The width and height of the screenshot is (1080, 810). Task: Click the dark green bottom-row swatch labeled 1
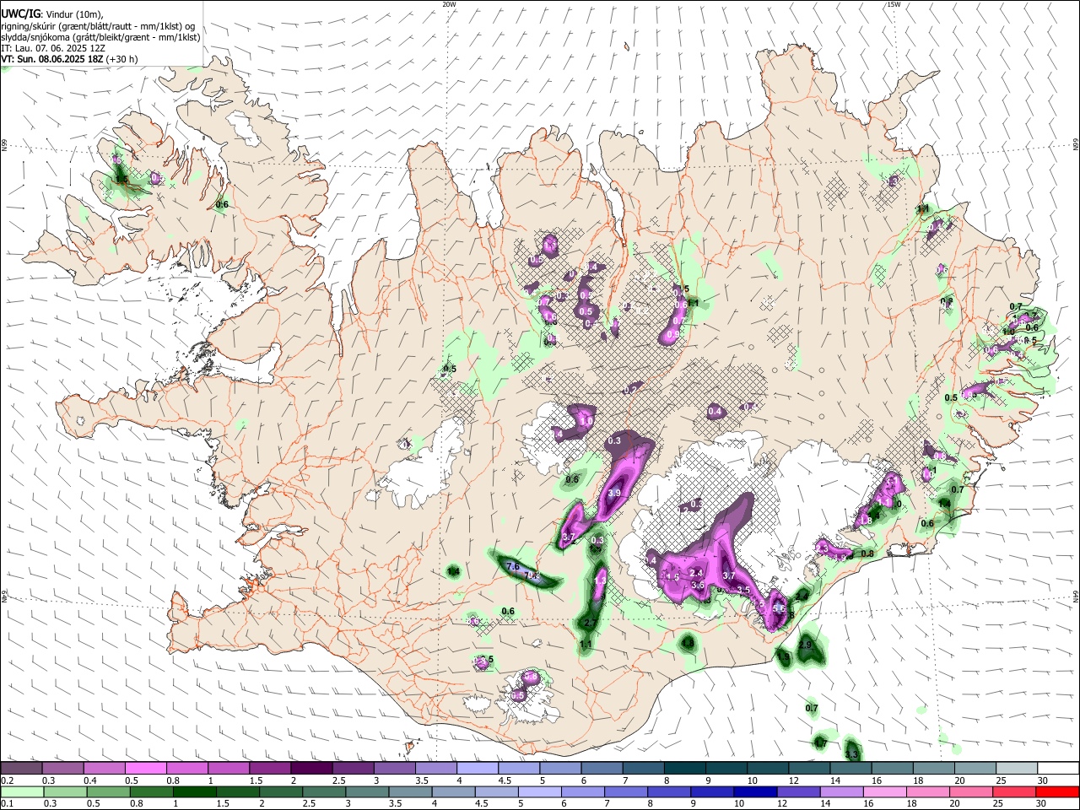click(195, 792)
